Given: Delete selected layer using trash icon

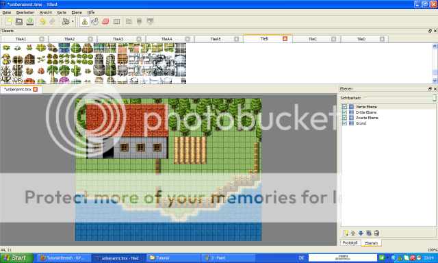Looking at the screenshot, I should click(376, 233).
